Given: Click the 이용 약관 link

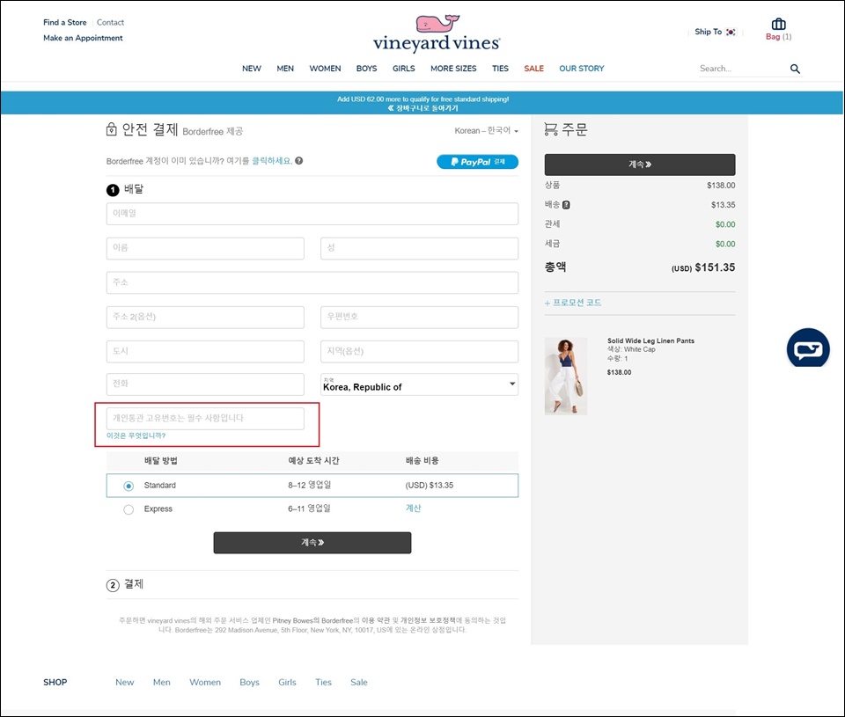Looking at the screenshot, I should click(376, 620).
